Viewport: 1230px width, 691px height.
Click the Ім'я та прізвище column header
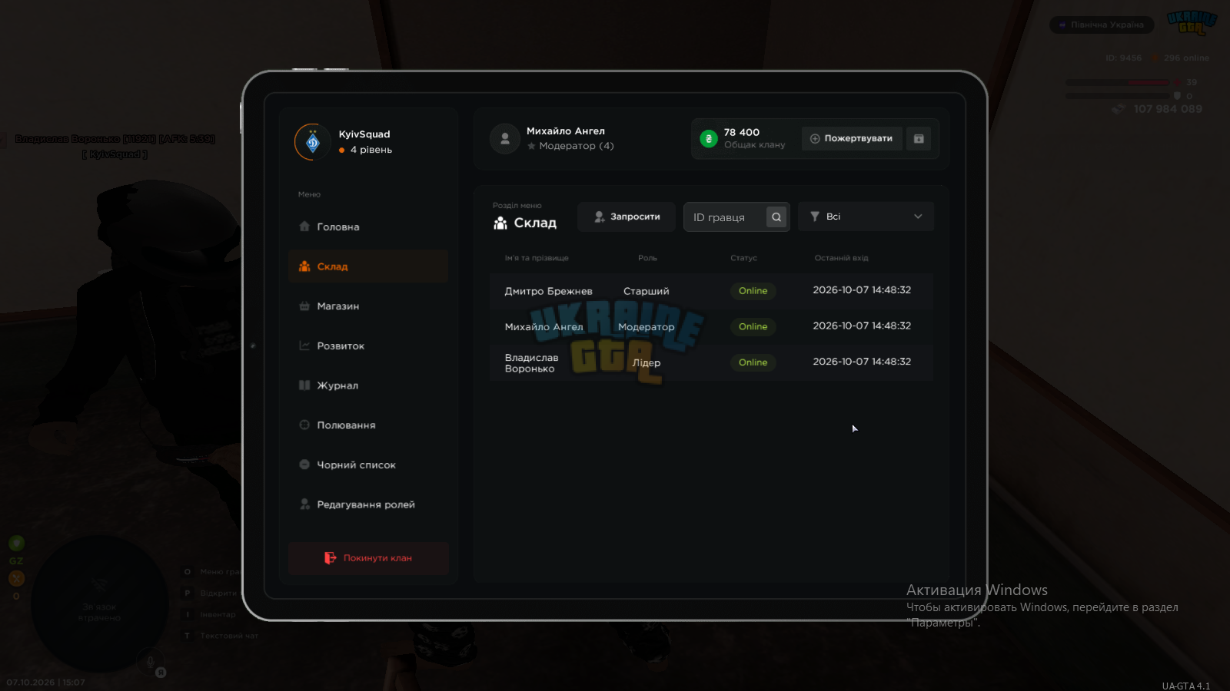537,258
